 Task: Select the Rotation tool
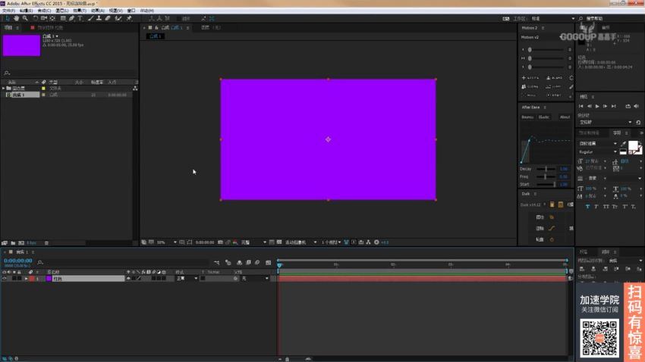pos(36,18)
